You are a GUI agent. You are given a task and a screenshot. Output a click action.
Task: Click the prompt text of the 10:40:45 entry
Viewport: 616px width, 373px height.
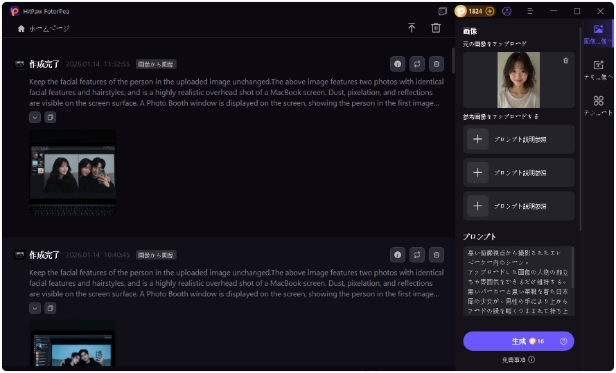coord(236,283)
